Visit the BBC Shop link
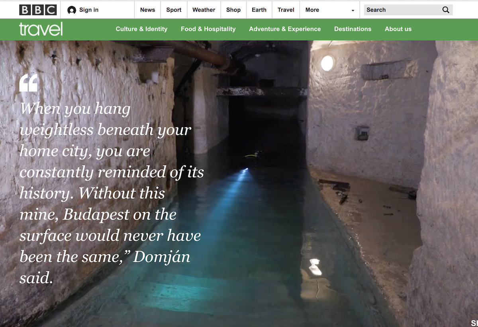478x327 pixels. pyautogui.click(x=233, y=10)
